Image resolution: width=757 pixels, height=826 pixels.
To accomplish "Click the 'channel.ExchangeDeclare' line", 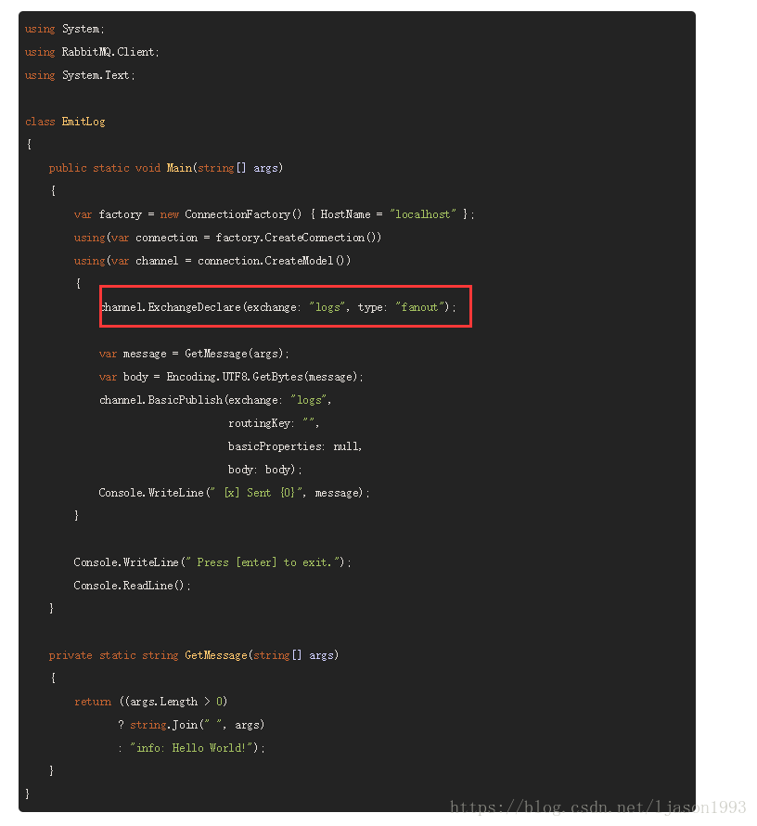I will 278,307.
